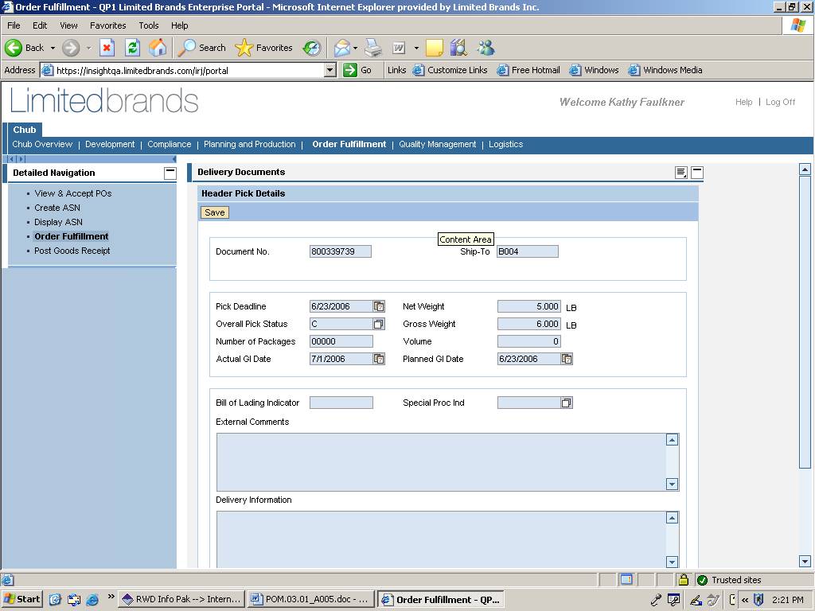
Task: Open the Windows Start menu
Action: (x=21, y=599)
